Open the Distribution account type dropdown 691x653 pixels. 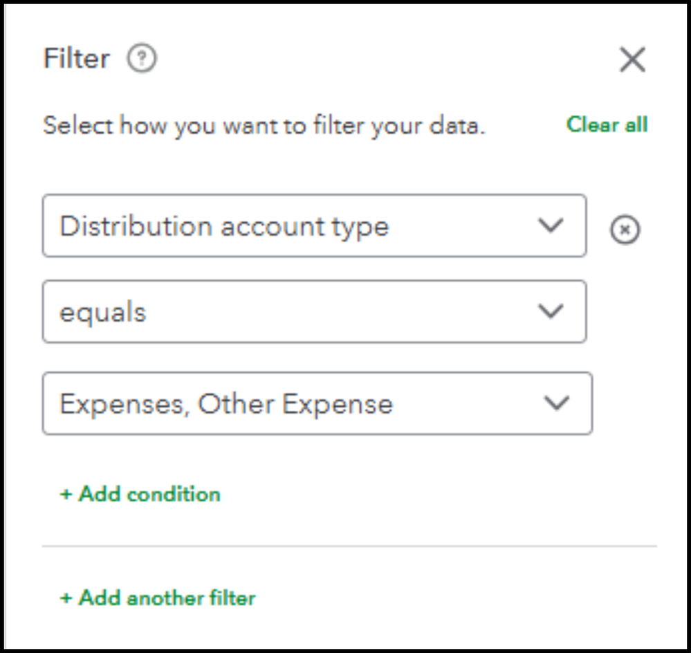314,226
